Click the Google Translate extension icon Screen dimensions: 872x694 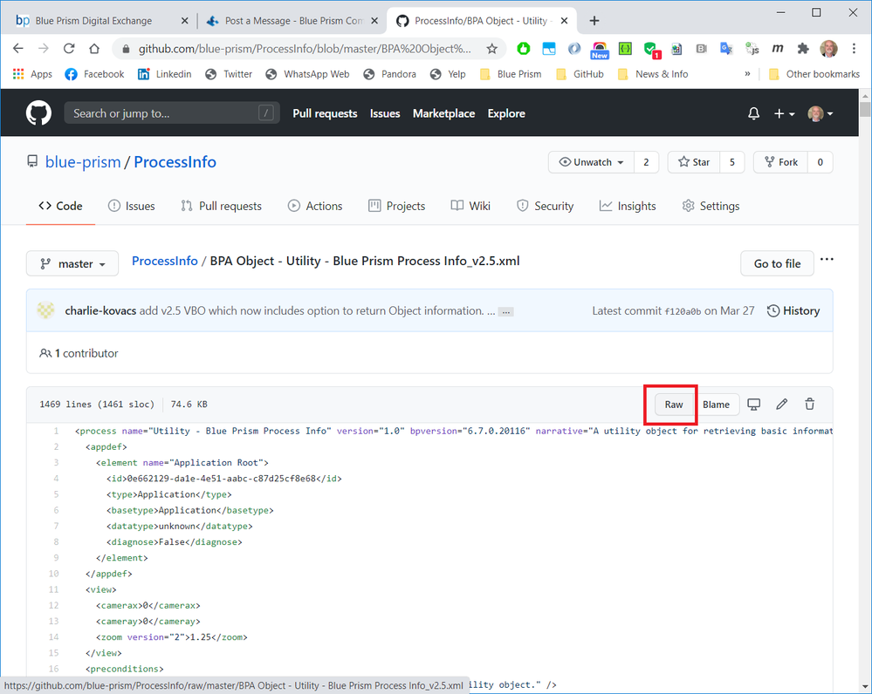[x=726, y=49]
